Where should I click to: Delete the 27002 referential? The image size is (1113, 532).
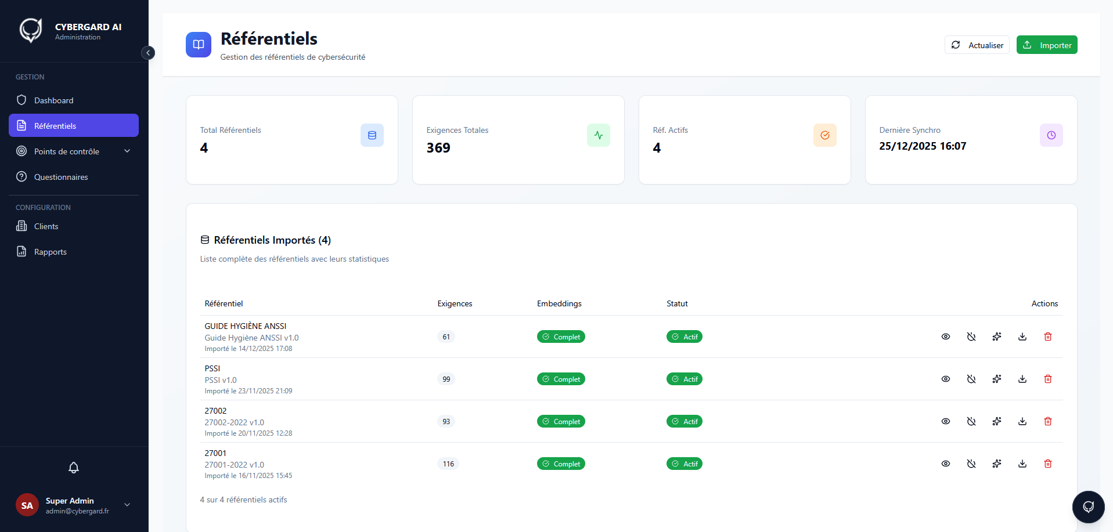tap(1048, 421)
